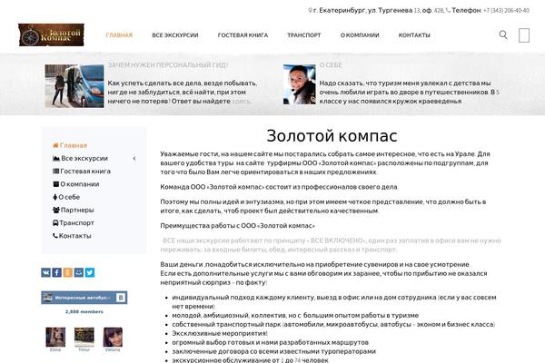
Task: Open VK group Интересные автобус... widget
Action: click(84, 298)
